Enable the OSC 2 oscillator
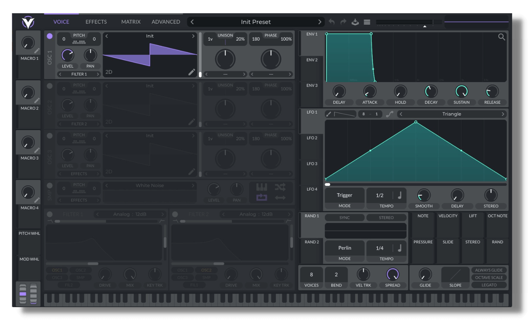This screenshot has height=322, width=532. tap(50, 86)
